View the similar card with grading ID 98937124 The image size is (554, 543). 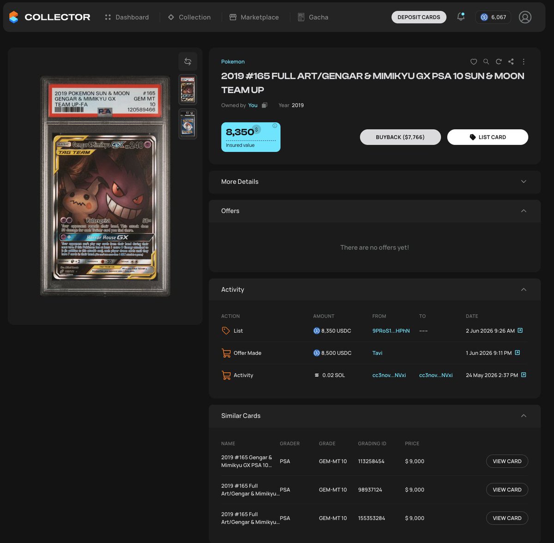[x=507, y=489]
